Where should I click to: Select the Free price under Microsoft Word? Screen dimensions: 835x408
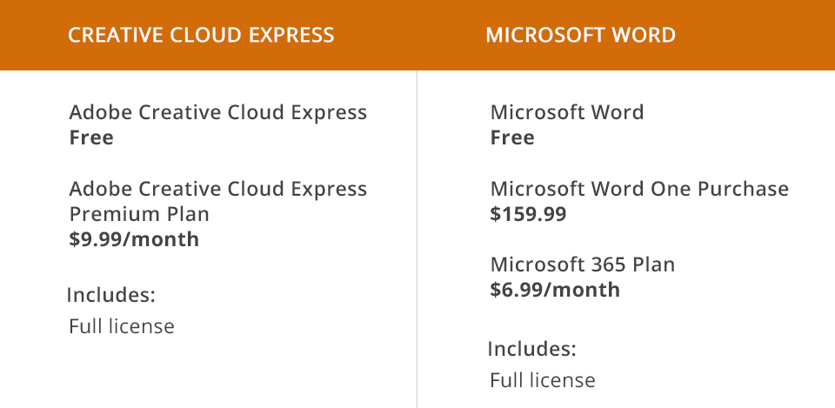(x=512, y=137)
